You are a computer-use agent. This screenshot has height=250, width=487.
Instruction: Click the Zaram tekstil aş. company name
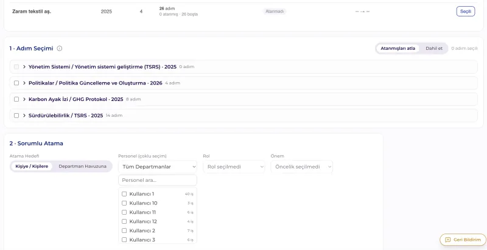[32, 12]
